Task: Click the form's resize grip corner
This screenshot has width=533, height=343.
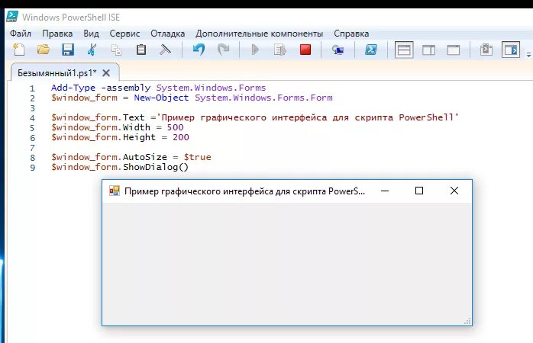Action: (x=468, y=322)
